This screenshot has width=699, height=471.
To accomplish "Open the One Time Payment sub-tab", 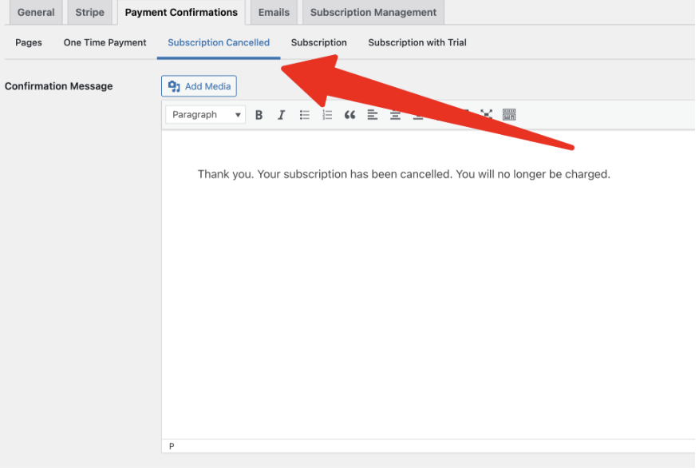I will [x=105, y=42].
